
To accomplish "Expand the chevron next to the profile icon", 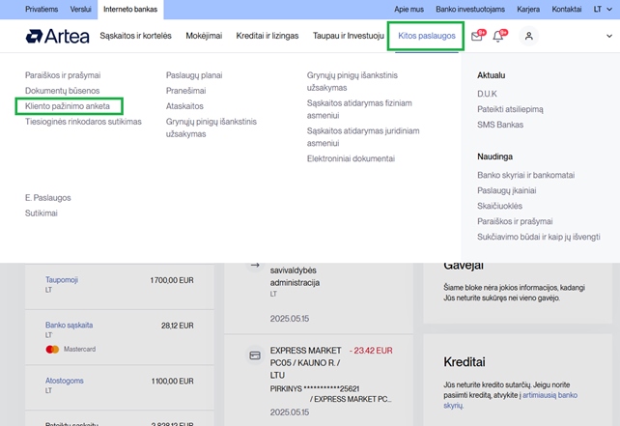I will pos(609,36).
